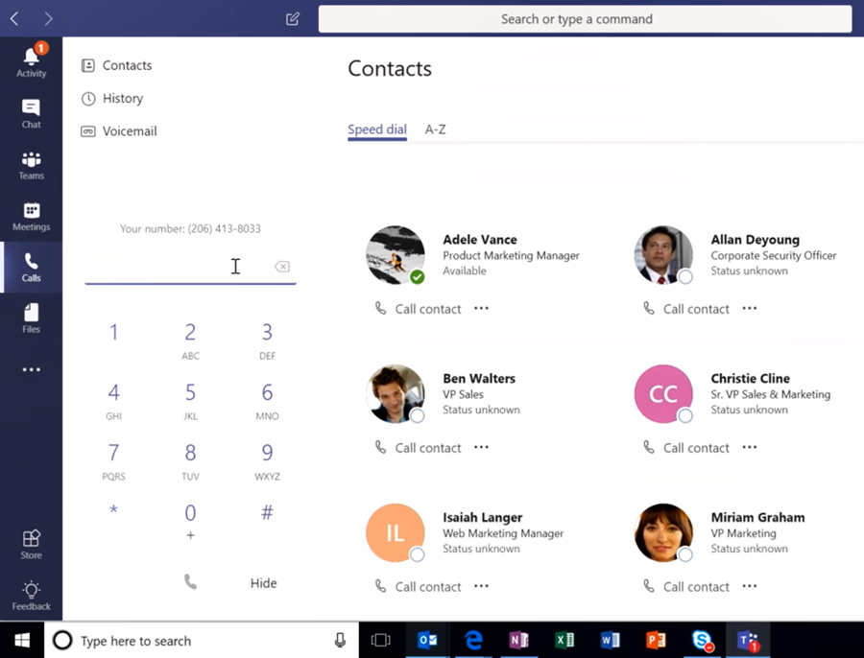This screenshot has width=864, height=658.
Task: Click Adele Vance's profile photo
Action: coord(396,254)
